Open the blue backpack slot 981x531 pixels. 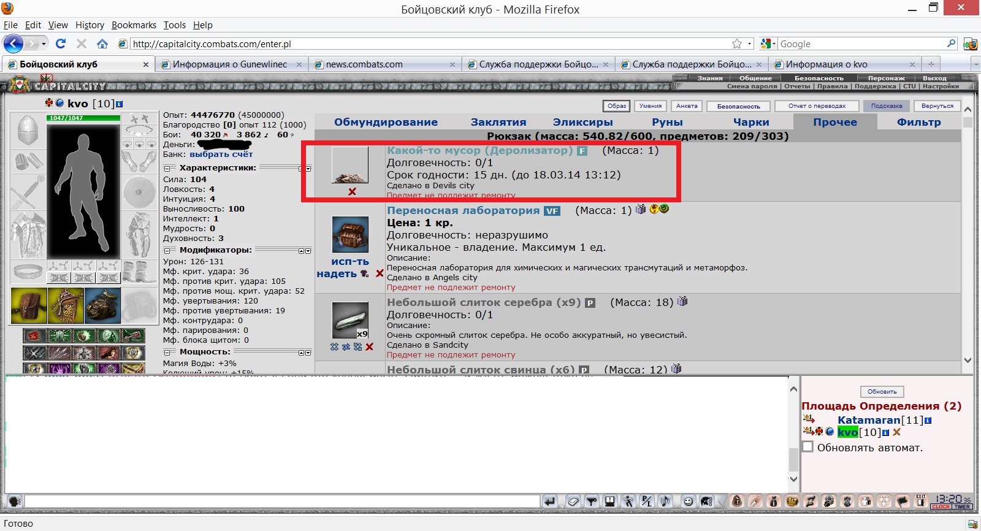click(102, 305)
